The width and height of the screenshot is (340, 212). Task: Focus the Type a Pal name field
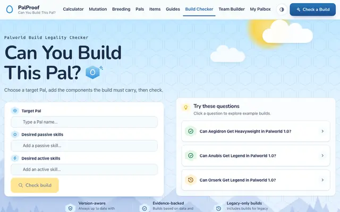coord(84,122)
